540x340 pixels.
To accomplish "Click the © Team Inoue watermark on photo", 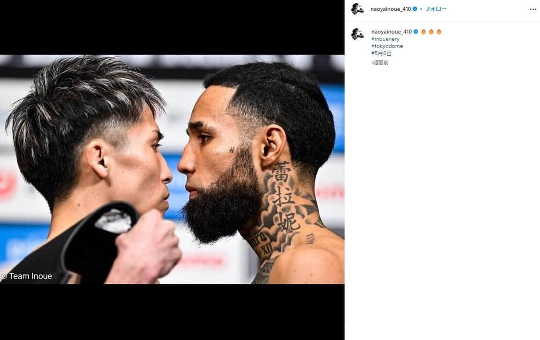I will click(x=26, y=276).
